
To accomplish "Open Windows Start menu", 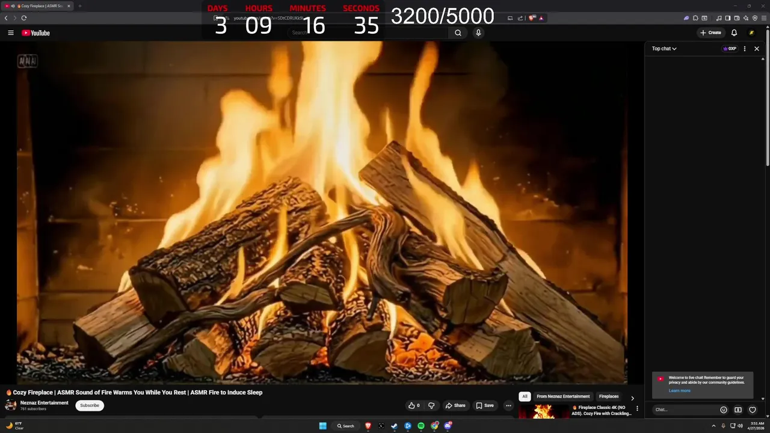I will (x=322, y=426).
